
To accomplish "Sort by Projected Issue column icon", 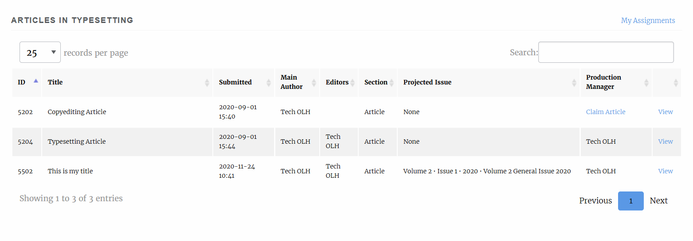I will (574, 83).
